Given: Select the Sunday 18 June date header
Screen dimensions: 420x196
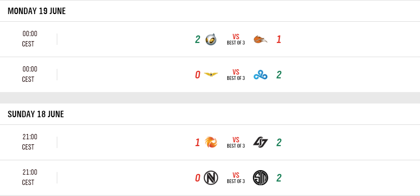Looking at the screenshot, I should 36,114.
